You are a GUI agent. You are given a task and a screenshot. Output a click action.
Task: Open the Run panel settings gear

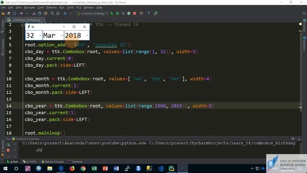293,139
